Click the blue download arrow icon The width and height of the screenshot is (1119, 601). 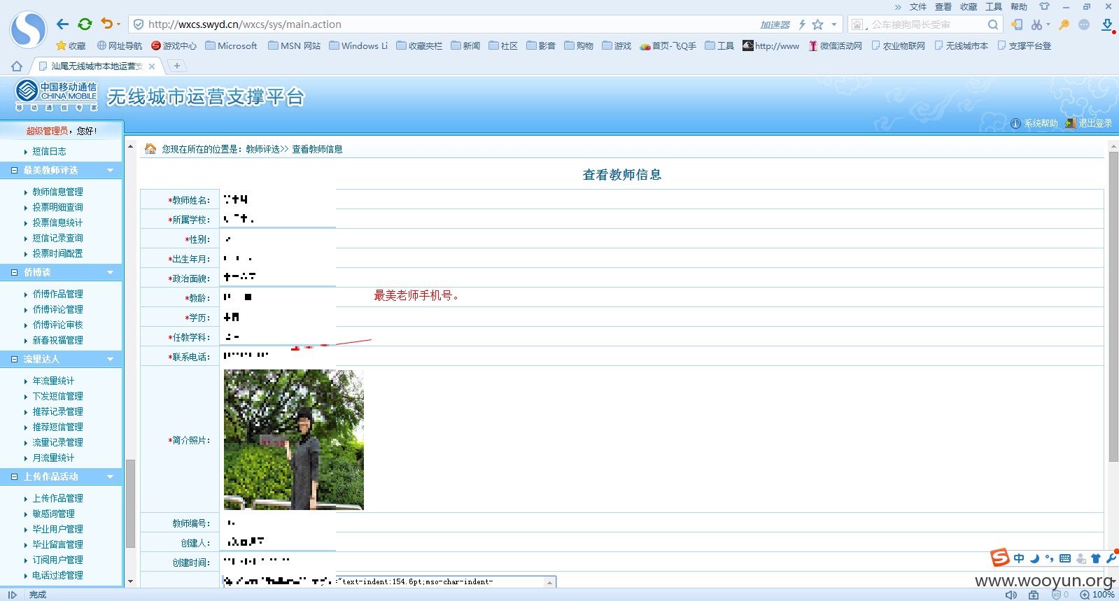tap(1107, 24)
